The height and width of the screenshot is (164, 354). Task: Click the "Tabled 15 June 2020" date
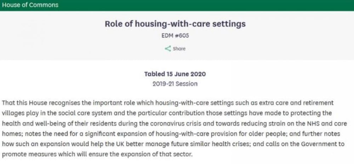[175, 74]
